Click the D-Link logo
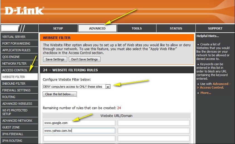Viewport: 235px width, 144px height. point(24,11)
